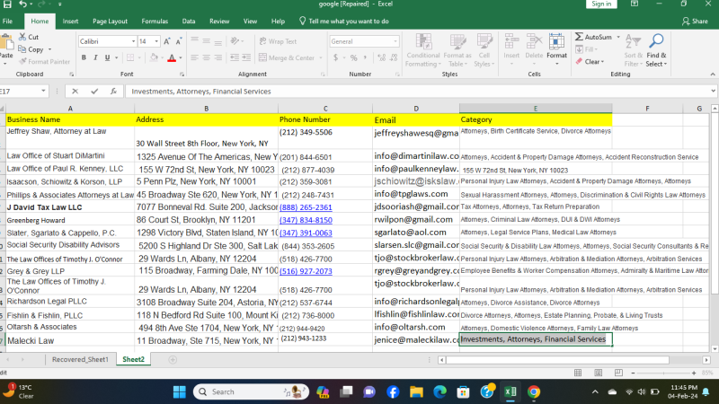Viewport: 719px width, 404px height.
Task: Open AutoSum dropdown arrow
Action: click(618, 37)
